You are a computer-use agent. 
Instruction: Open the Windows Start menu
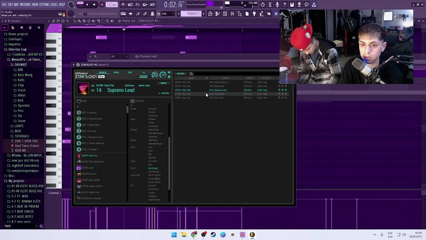(174, 235)
